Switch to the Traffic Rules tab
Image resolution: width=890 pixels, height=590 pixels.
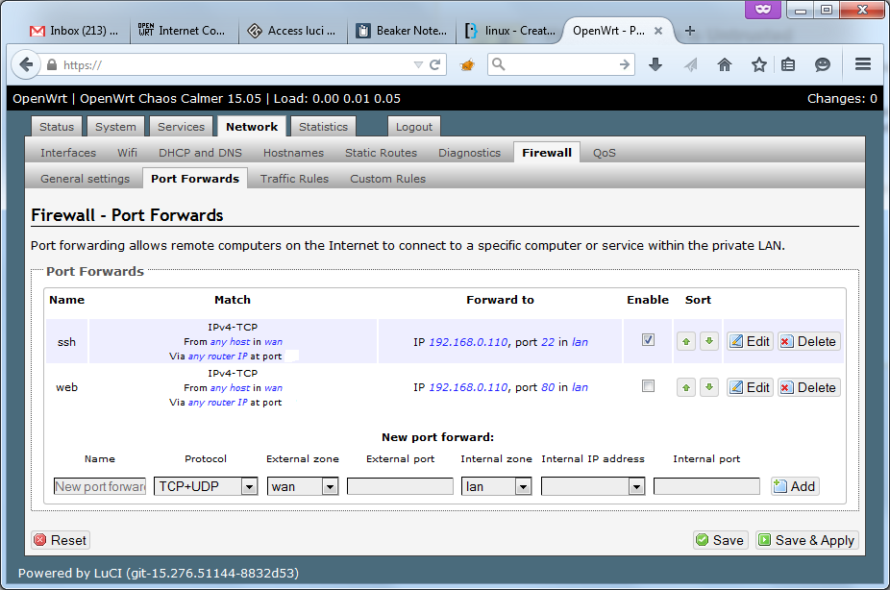(x=294, y=179)
